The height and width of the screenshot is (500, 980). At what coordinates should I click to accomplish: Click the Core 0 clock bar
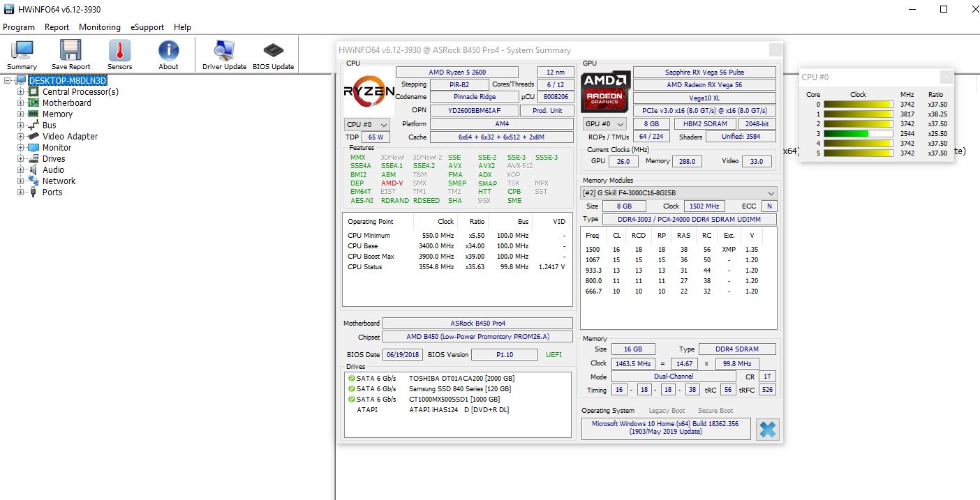tap(858, 105)
